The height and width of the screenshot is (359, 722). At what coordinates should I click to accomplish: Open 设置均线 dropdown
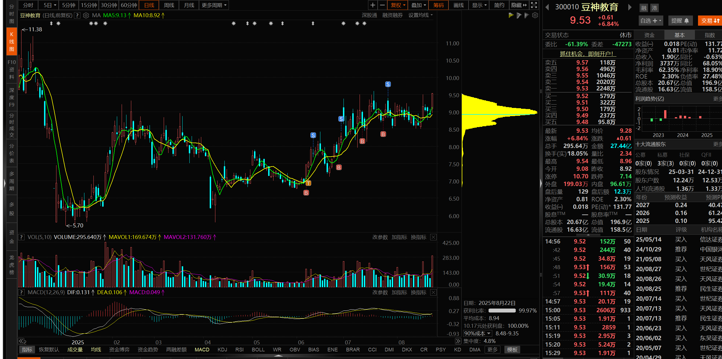click(420, 15)
